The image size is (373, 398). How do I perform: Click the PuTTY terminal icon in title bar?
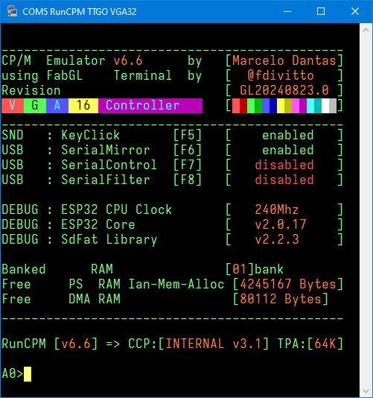pyautogui.click(x=12, y=11)
